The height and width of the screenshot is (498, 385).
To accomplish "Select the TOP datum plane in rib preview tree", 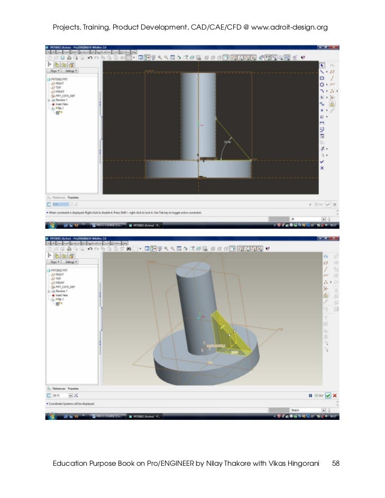I will click(56, 278).
